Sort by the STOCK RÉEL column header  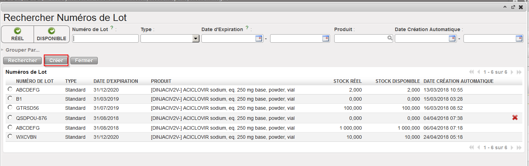tap(347, 81)
